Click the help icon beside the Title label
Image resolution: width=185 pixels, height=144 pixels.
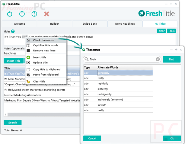[13, 31]
